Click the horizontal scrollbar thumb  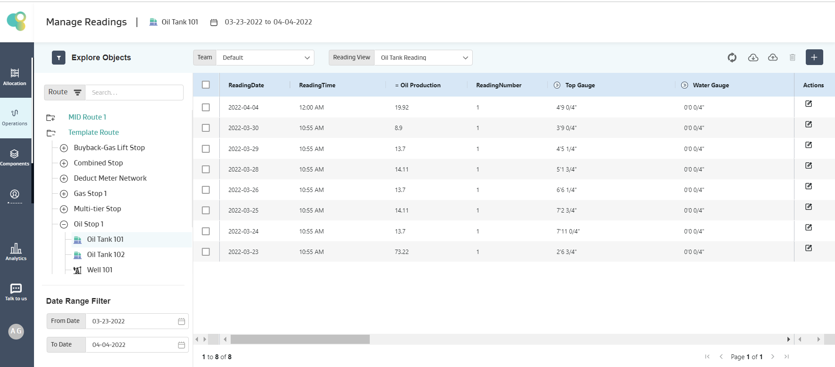point(300,339)
